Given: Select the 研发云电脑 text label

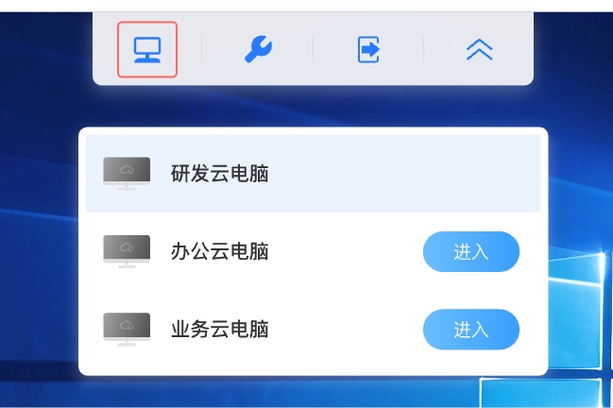Looking at the screenshot, I should pyautogui.click(x=220, y=174).
